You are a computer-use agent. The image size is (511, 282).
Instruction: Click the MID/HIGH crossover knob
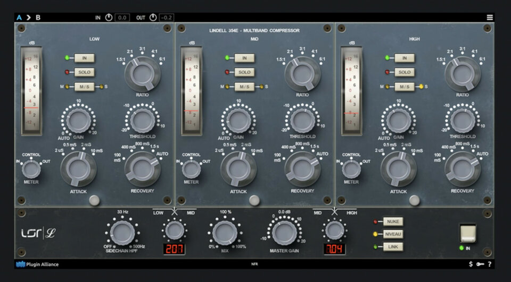coord(335,230)
